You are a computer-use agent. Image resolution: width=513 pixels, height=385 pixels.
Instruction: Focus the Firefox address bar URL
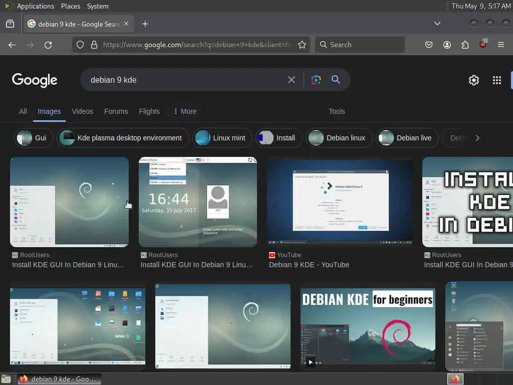[x=197, y=45]
